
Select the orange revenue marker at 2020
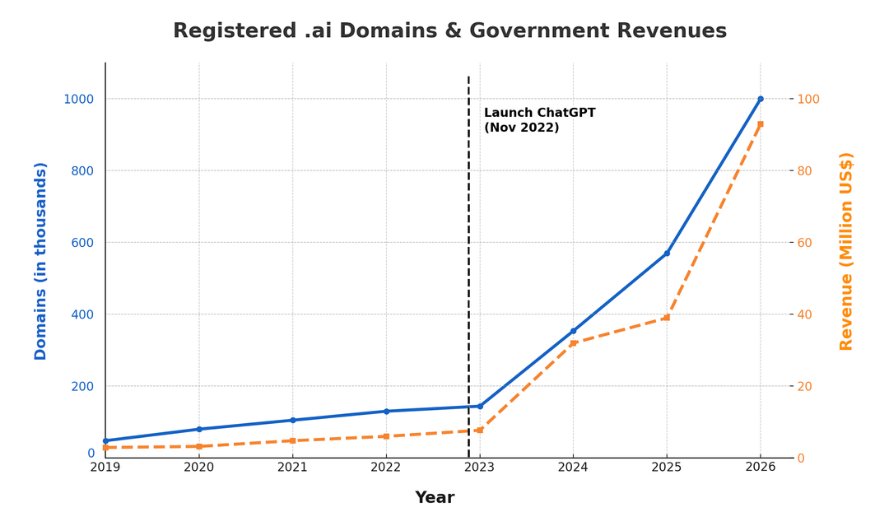[198, 447]
